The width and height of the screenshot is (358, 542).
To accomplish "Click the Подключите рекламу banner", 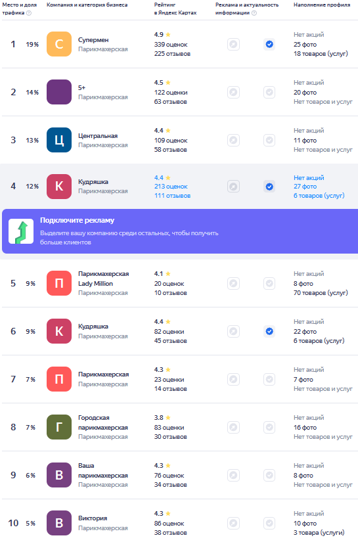I will (x=180, y=231).
